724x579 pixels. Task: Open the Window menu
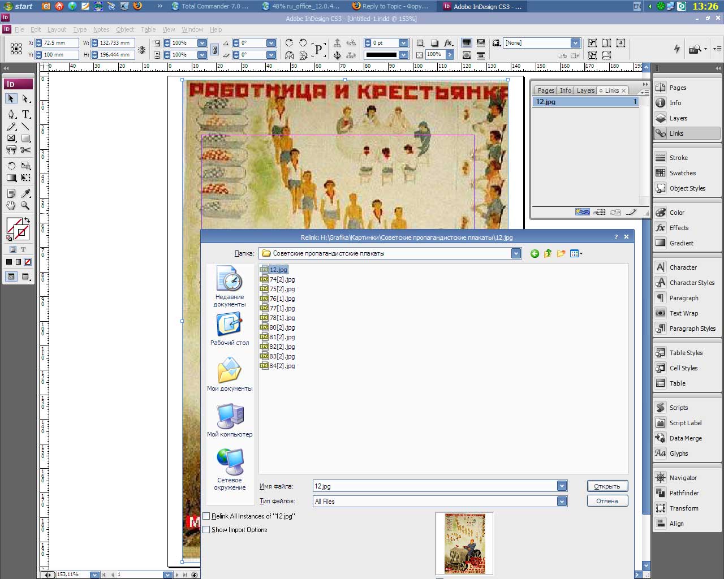pyautogui.click(x=192, y=29)
